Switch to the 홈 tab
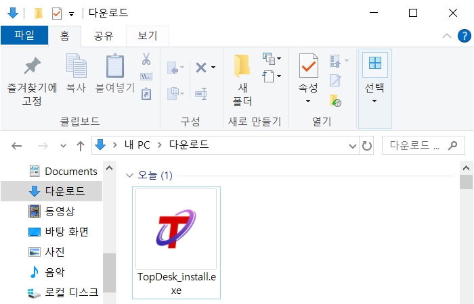474x304 pixels. pyautogui.click(x=65, y=36)
